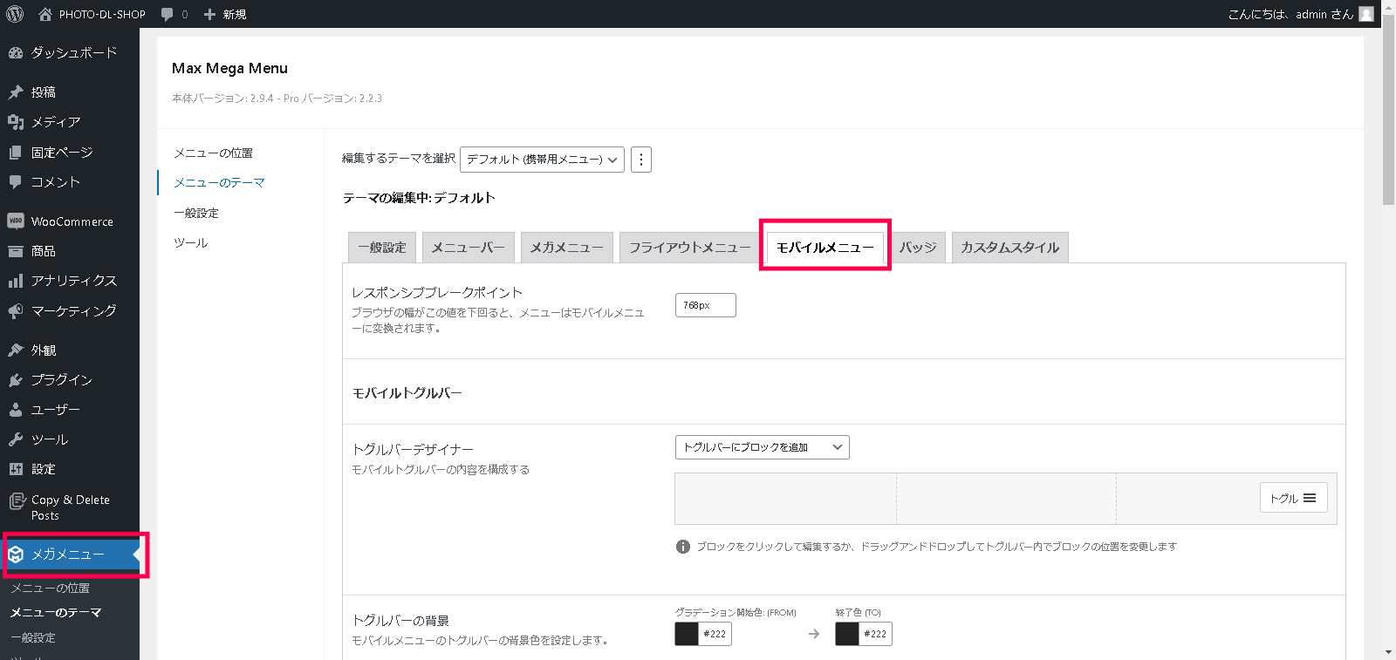The image size is (1396, 660).
Task: Open the PHOTO-DL-SHOP site home icon
Action: click(45, 14)
